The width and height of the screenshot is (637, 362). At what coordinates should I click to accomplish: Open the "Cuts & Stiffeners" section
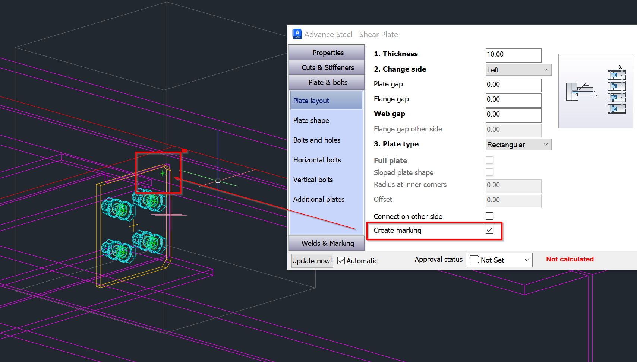326,67
